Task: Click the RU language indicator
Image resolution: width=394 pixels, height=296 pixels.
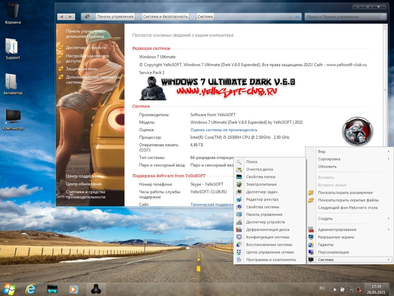Action: 322,289
